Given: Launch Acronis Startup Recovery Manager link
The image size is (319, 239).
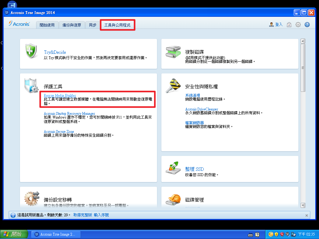Looking at the screenshot, I should point(69,114).
